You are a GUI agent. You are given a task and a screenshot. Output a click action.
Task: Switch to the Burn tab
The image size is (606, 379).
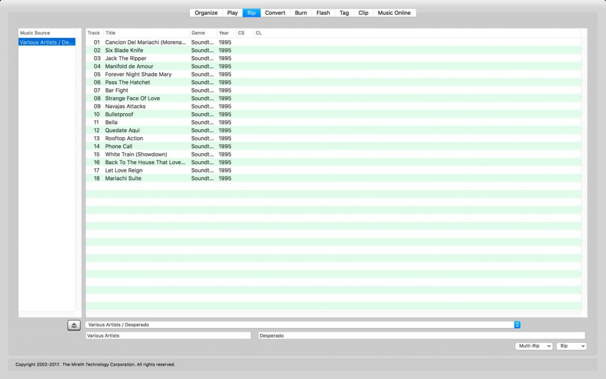click(301, 12)
